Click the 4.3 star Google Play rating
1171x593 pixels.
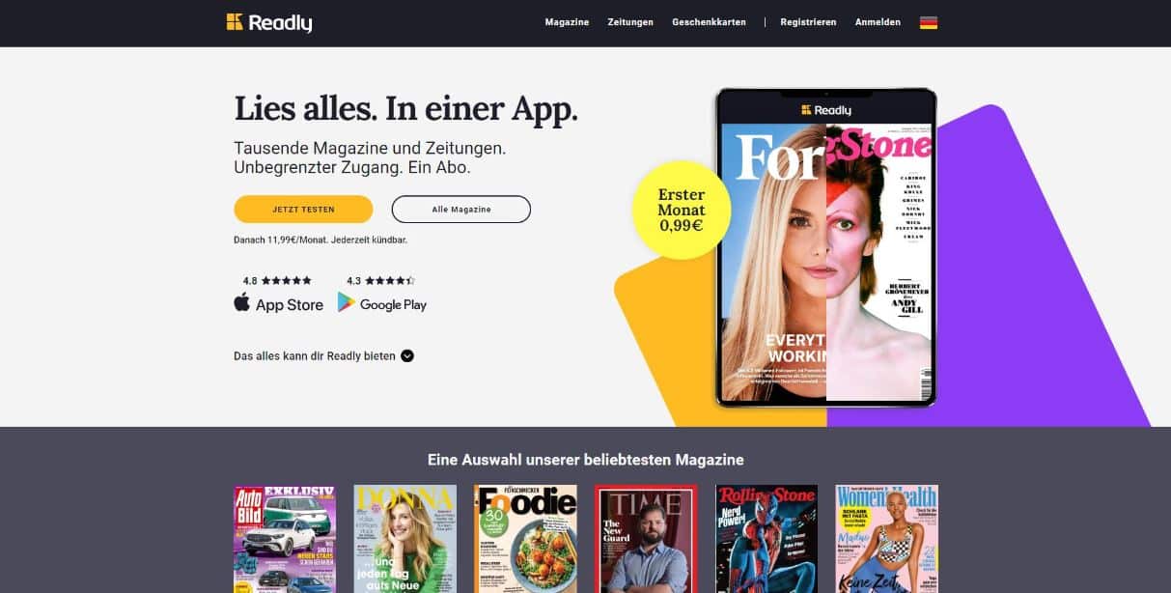coord(380,281)
